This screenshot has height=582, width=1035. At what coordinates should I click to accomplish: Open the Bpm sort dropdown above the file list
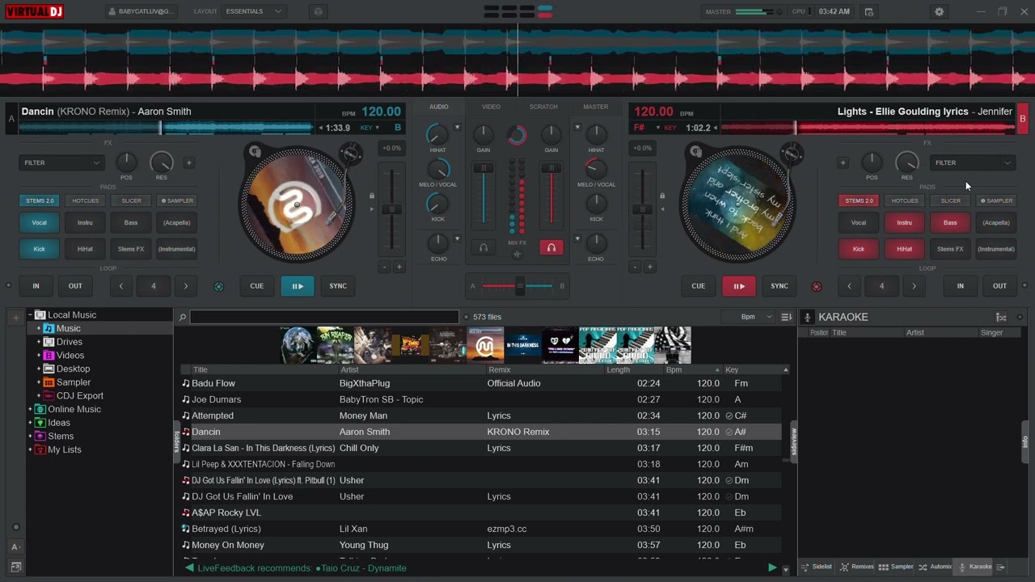[748, 317]
